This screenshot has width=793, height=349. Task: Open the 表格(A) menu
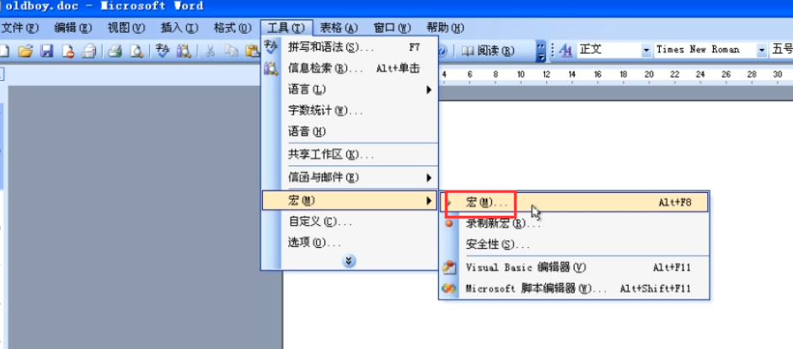[339, 27]
